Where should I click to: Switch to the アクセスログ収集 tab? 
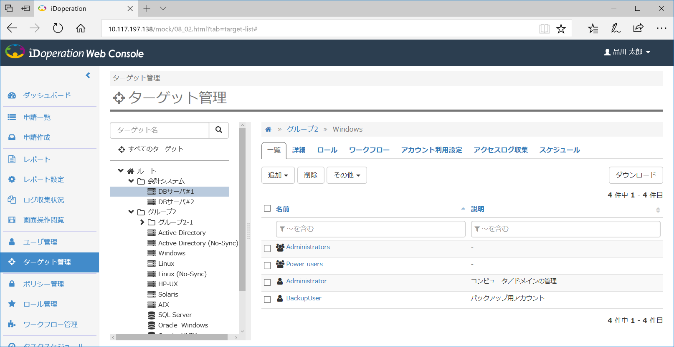click(501, 150)
